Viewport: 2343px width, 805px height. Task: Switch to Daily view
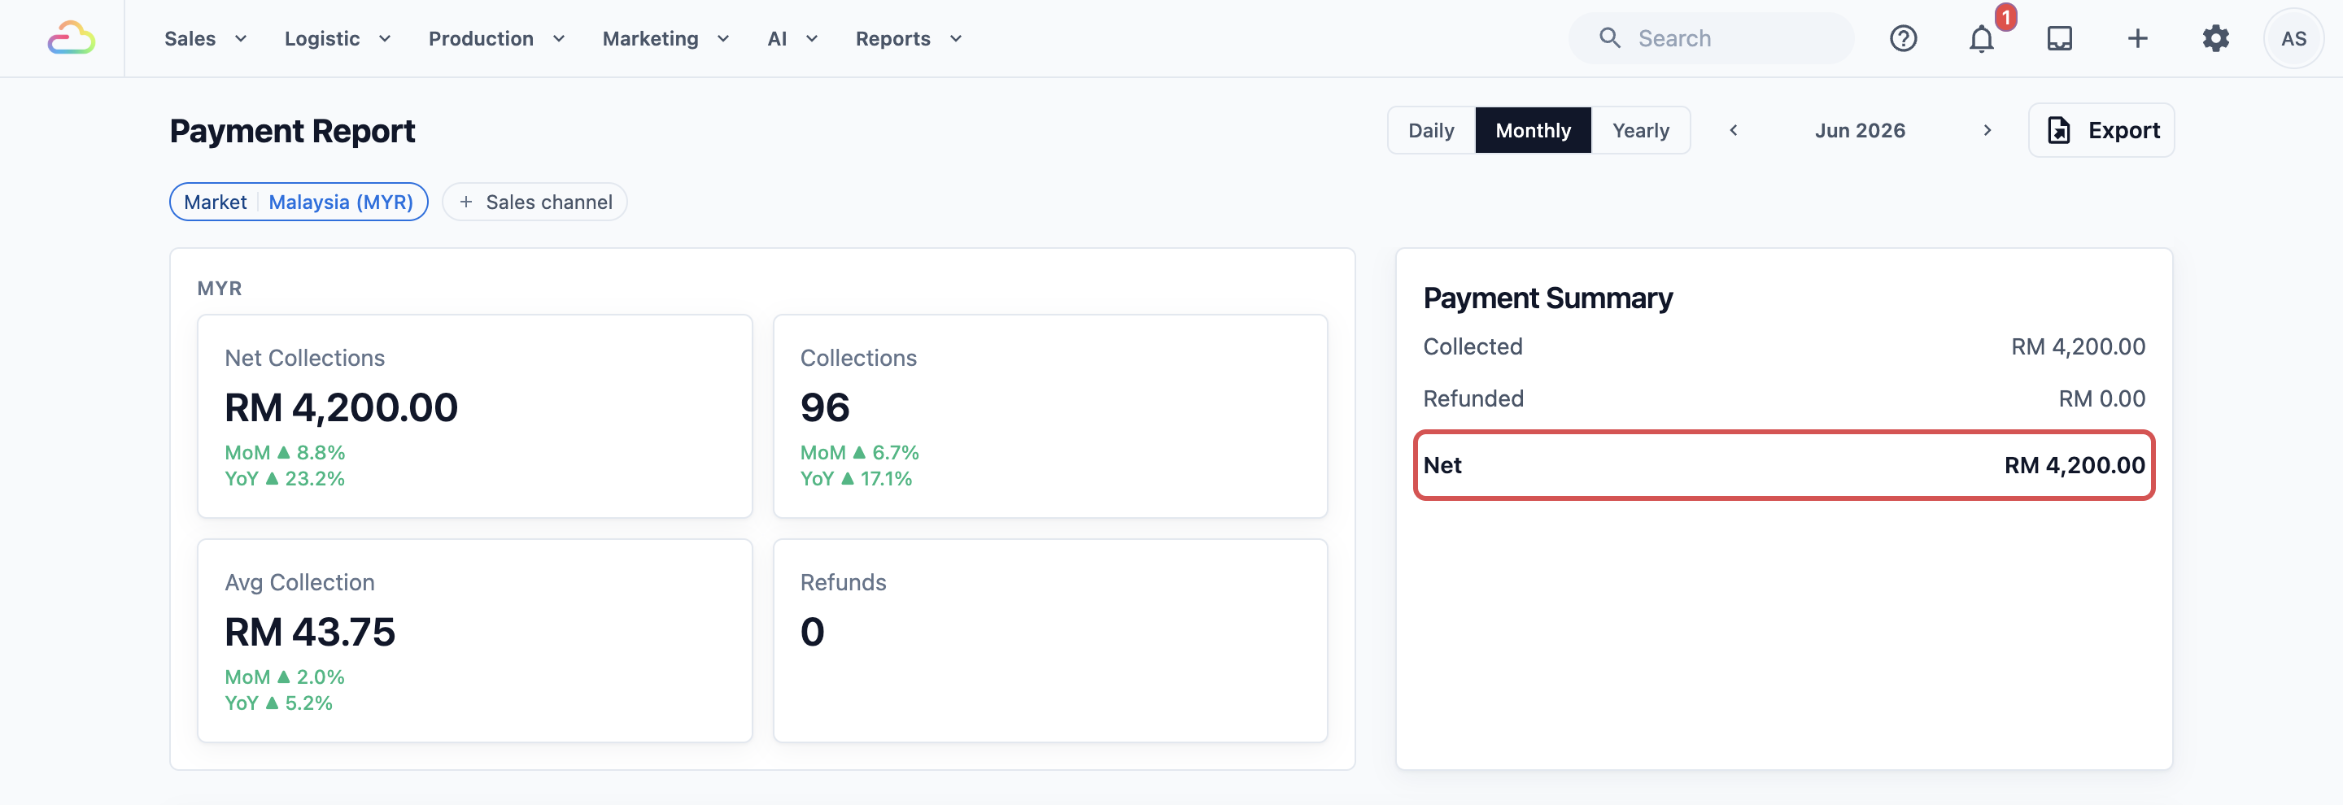point(1431,130)
